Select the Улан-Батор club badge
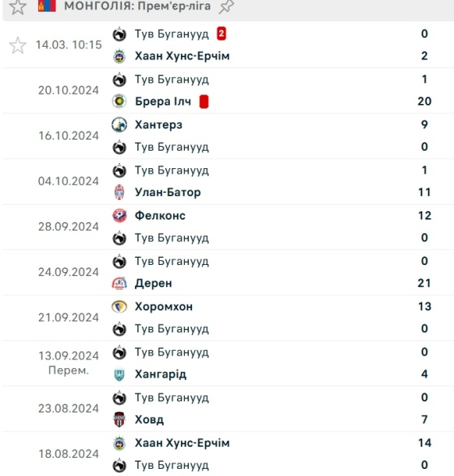454x476 pixels. 119,192
